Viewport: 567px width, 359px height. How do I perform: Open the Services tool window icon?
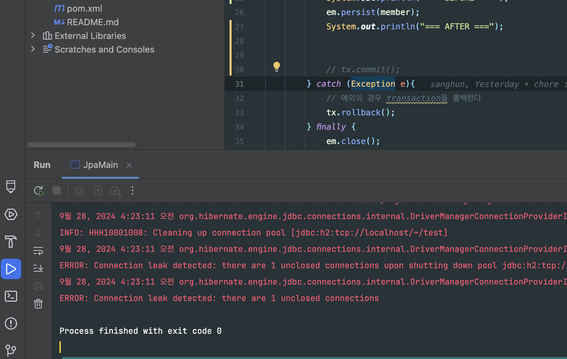(x=11, y=214)
